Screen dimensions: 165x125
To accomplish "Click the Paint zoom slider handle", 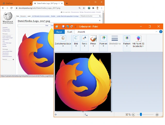I will coord(141,114).
